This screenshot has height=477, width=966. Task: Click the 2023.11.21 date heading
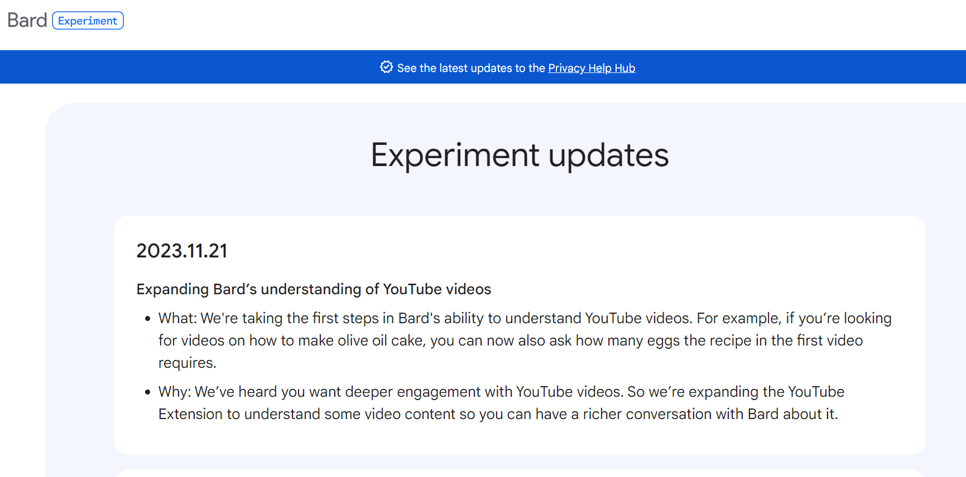[182, 251]
